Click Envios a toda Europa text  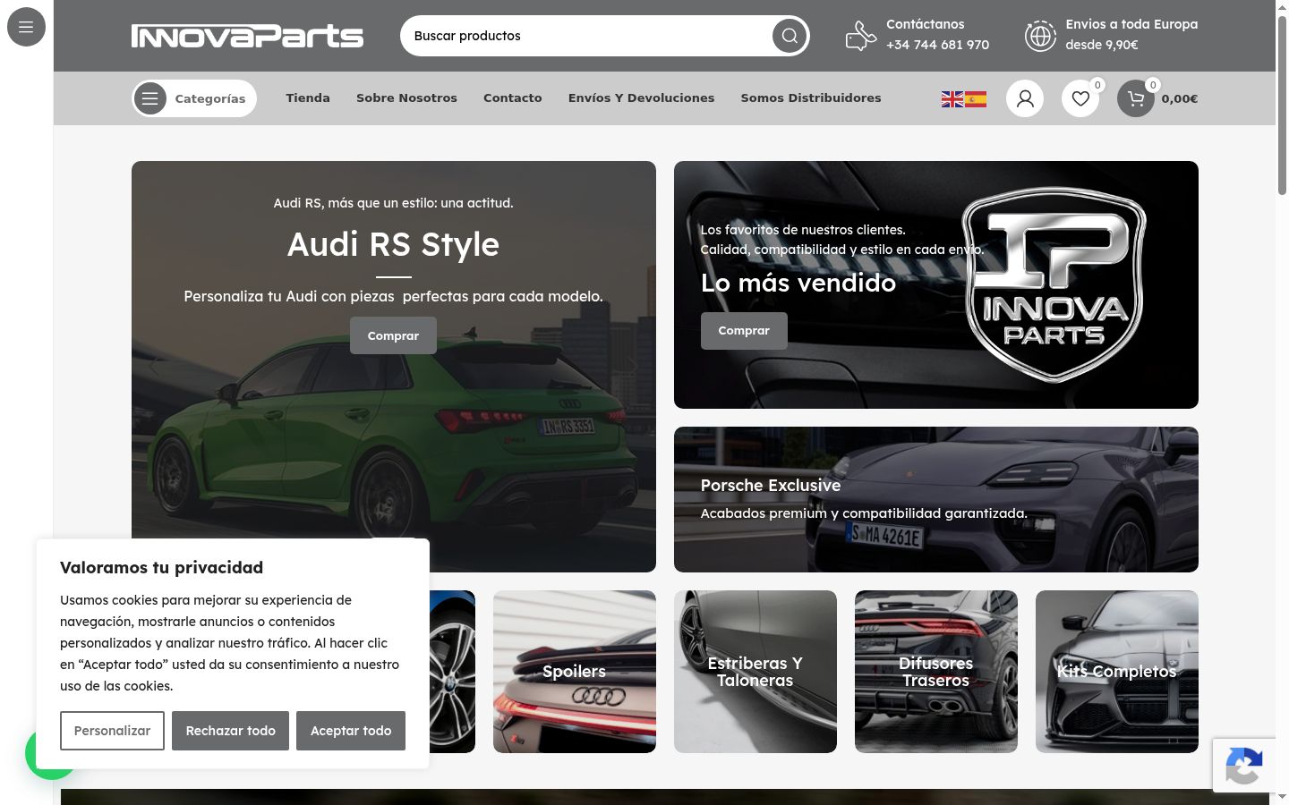pyautogui.click(x=1131, y=24)
